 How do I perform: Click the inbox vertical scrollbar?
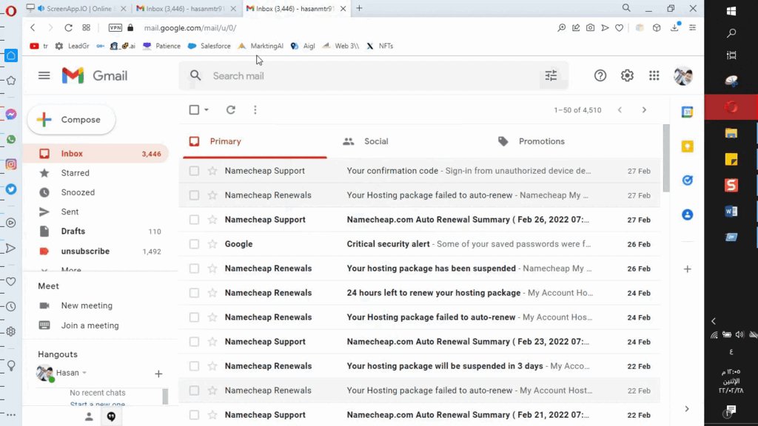[x=666, y=158]
